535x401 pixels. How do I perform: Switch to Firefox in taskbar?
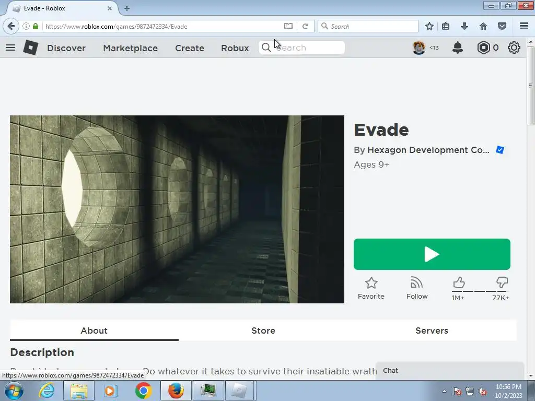pyautogui.click(x=176, y=391)
